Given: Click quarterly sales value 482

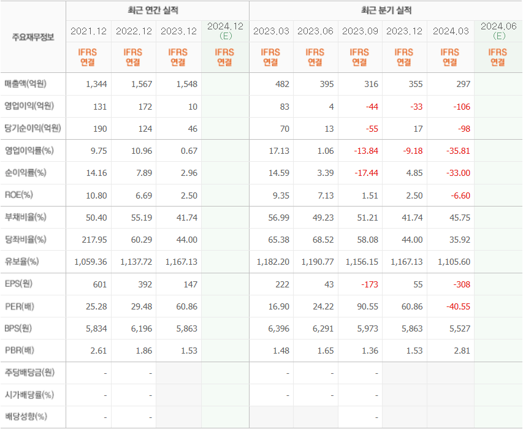Looking at the screenshot, I should 282,84.
